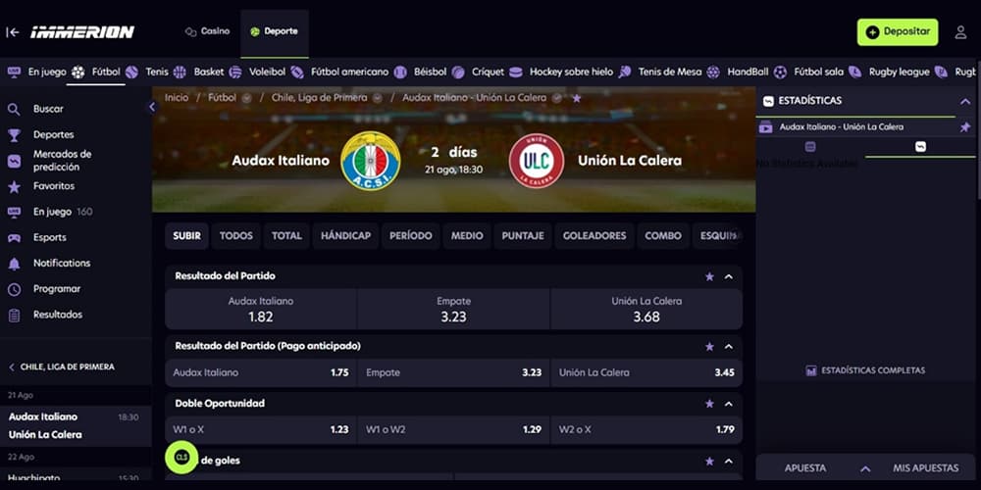The image size is (981, 490).
Task: Select Fútbol in sports bar
Action: 96,72
